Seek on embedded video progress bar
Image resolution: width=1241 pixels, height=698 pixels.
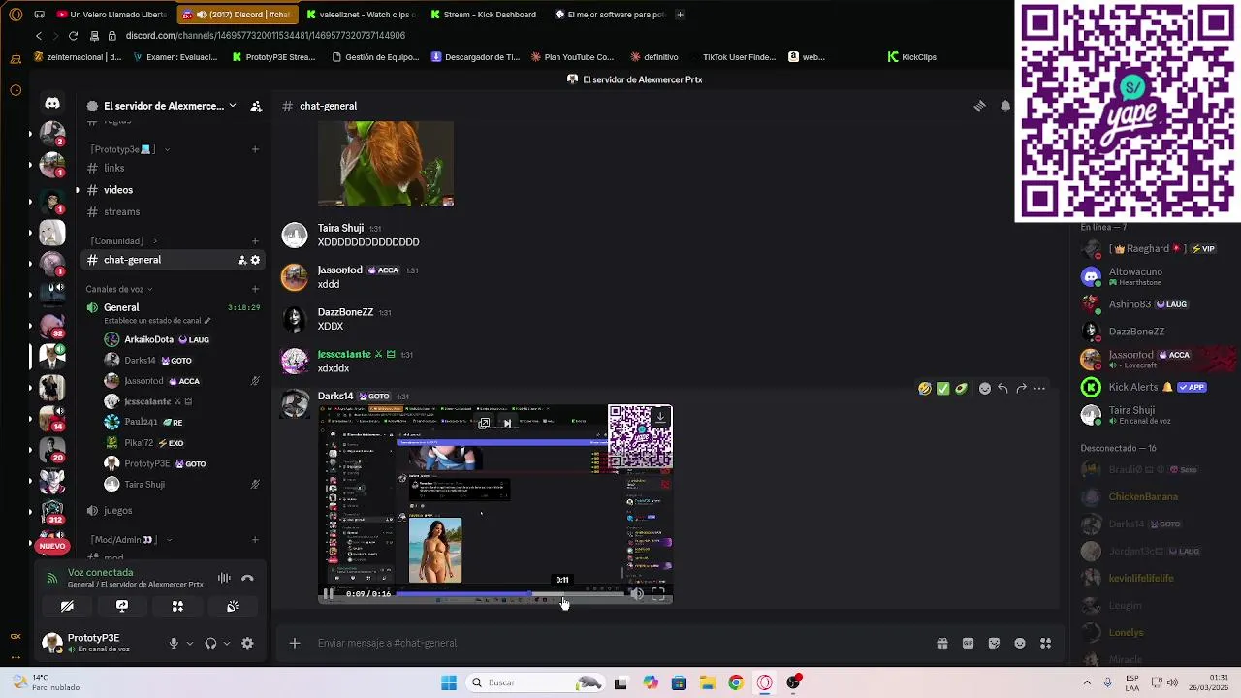coord(510,594)
